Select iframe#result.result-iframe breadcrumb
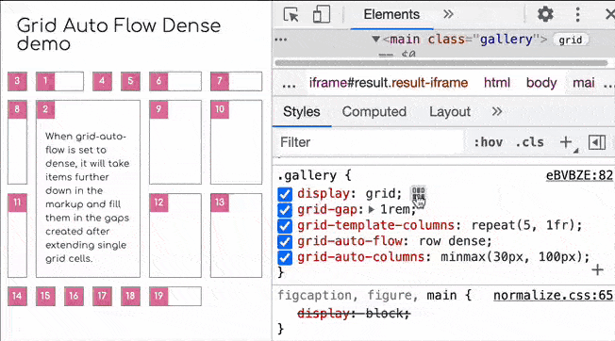 tap(389, 83)
